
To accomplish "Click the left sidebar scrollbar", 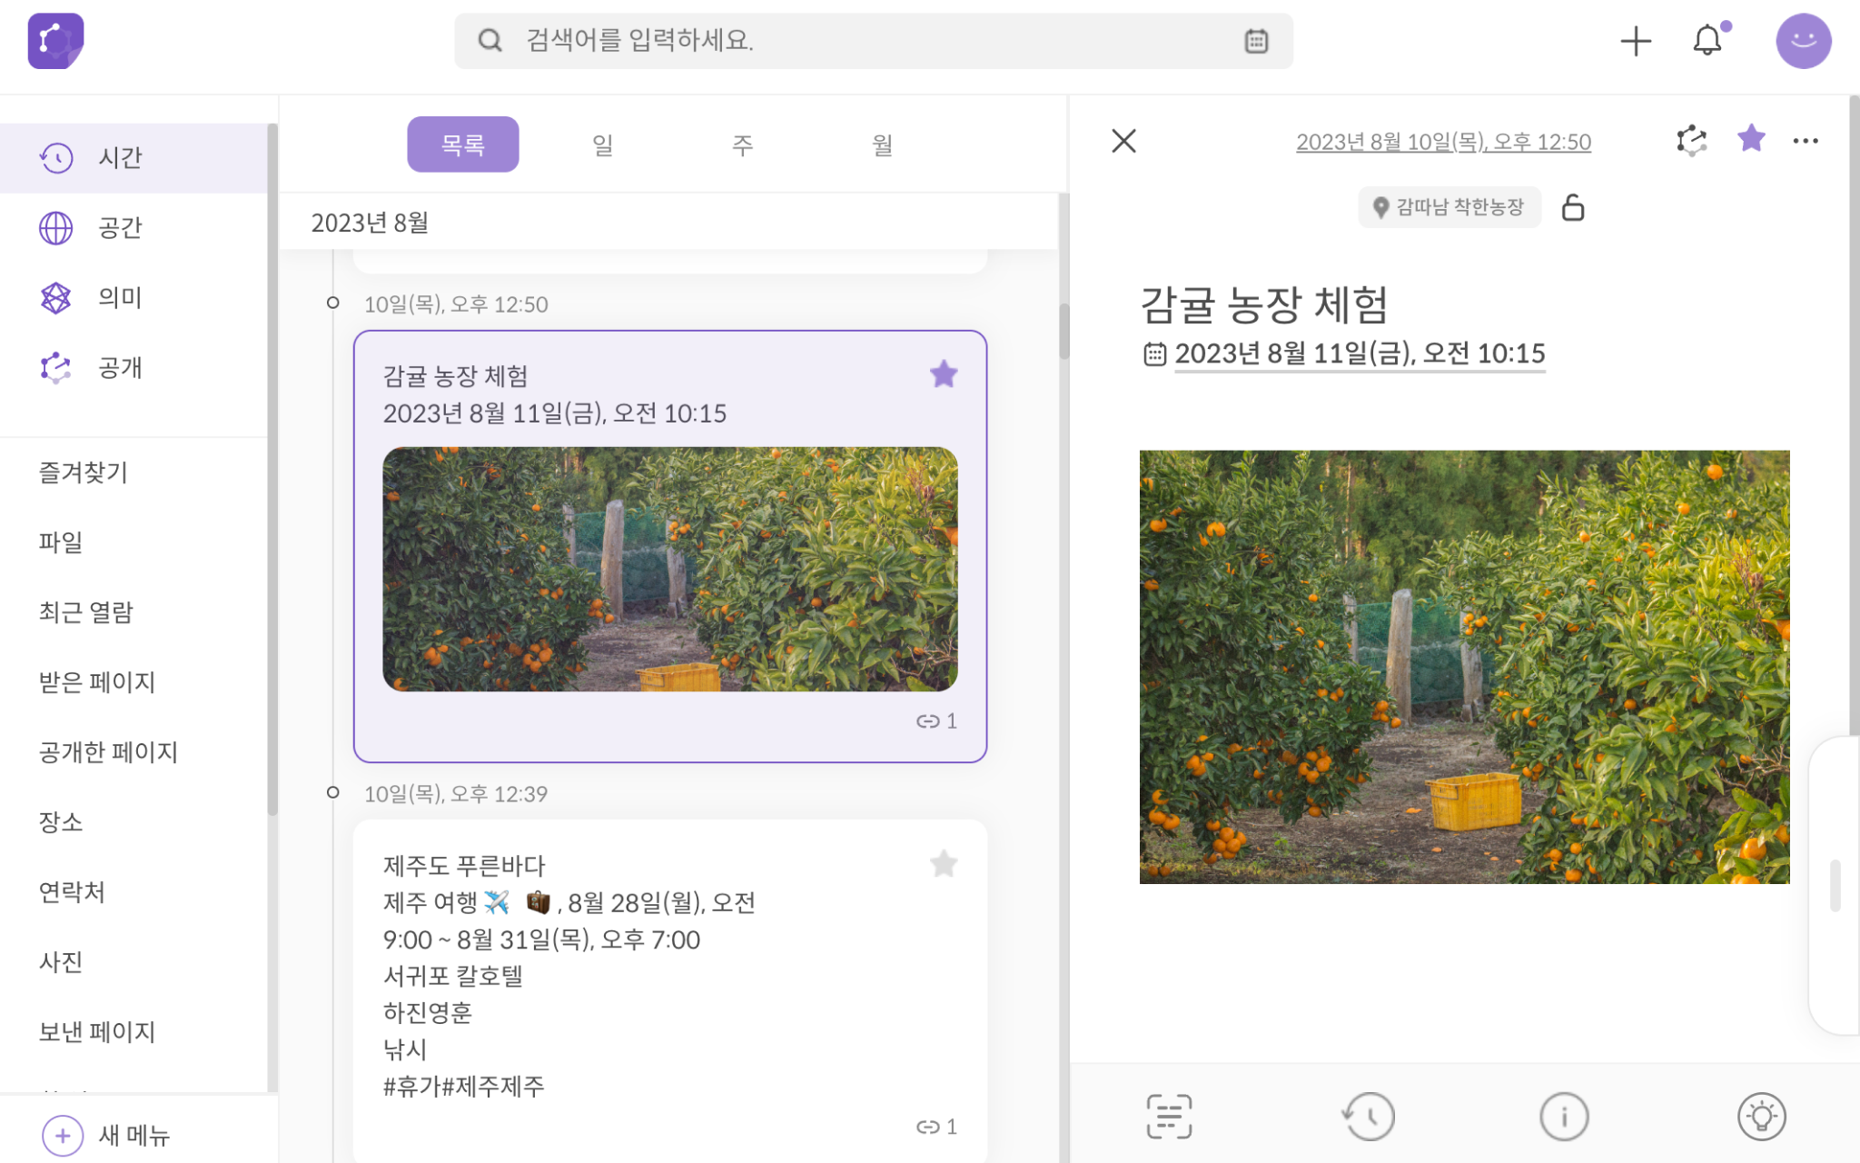I will 272,469.
